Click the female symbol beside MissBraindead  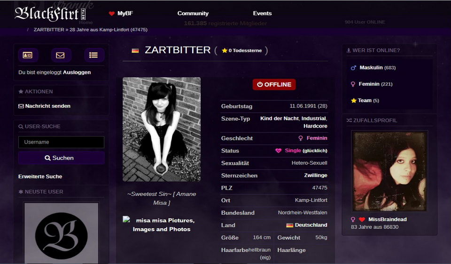coord(353,220)
